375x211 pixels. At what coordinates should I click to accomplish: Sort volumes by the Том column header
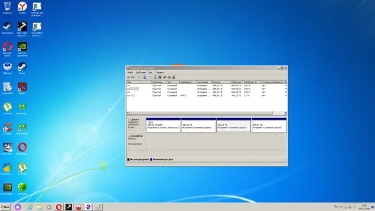tap(139, 82)
